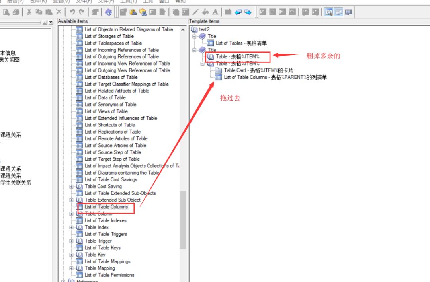The image size is (430, 282).
Task: Click the rightmost monitor toolbar icon
Action: tap(348, 12)
